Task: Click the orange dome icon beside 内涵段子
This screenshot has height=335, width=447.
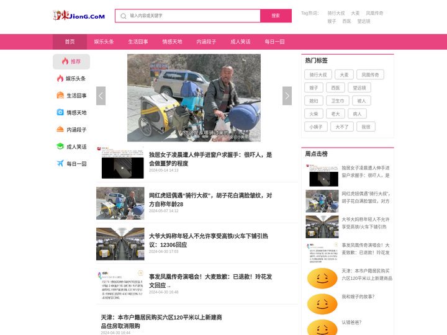Action: pos(60,129)
